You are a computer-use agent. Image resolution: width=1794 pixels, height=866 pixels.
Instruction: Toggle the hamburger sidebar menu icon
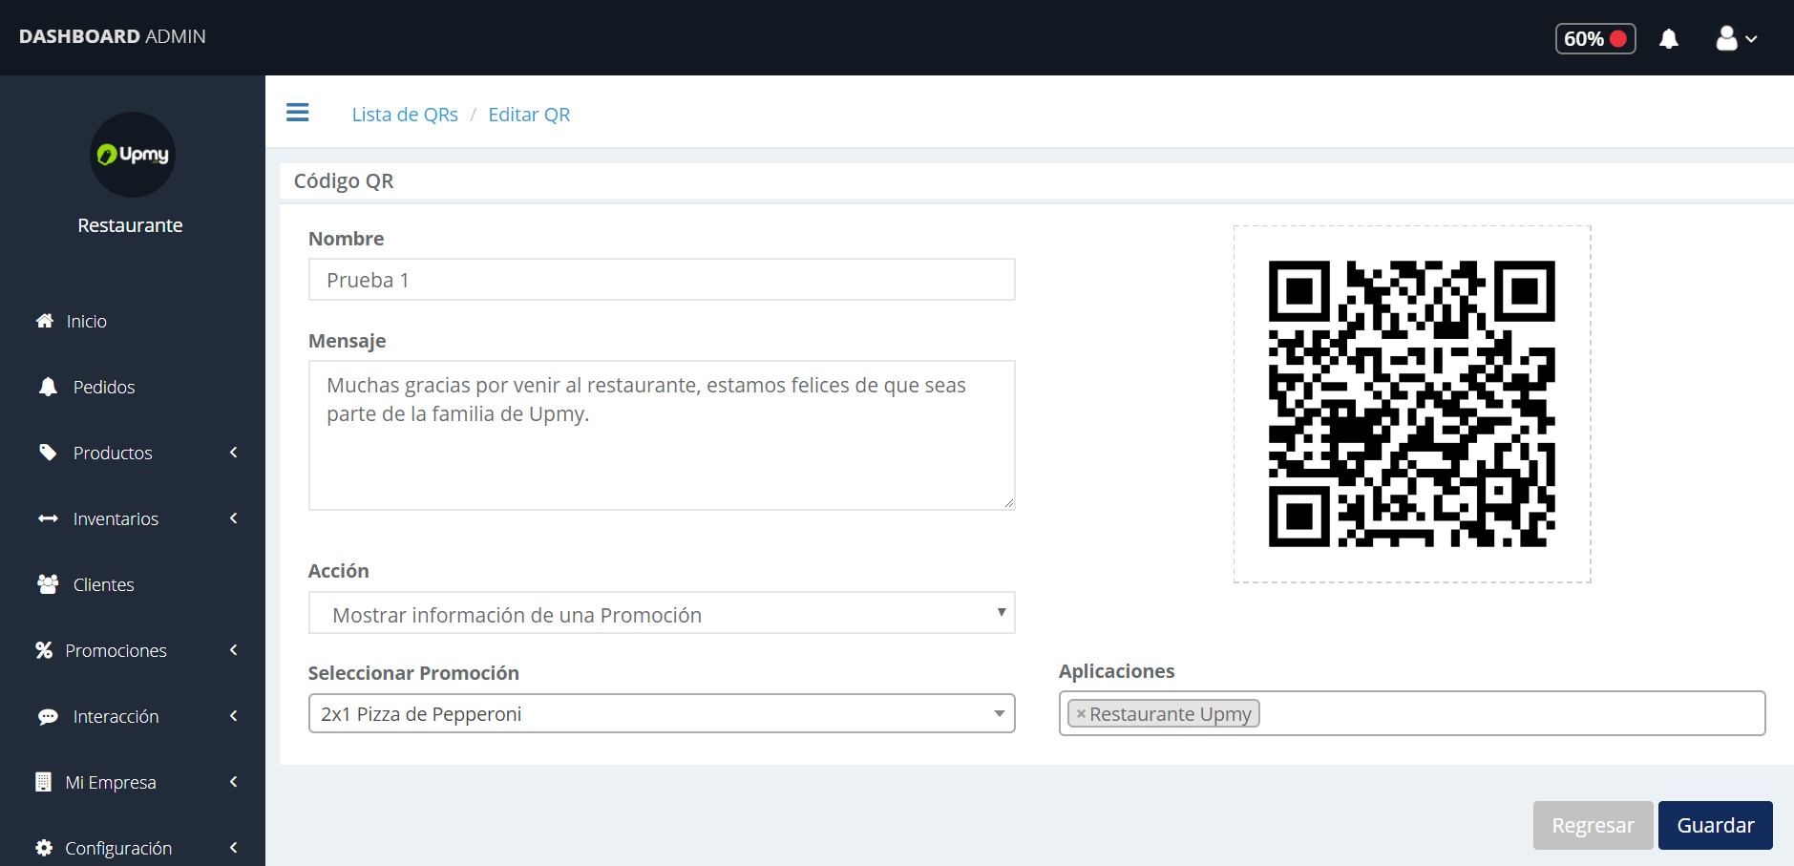pyautogui.click(x=298, y=113)
